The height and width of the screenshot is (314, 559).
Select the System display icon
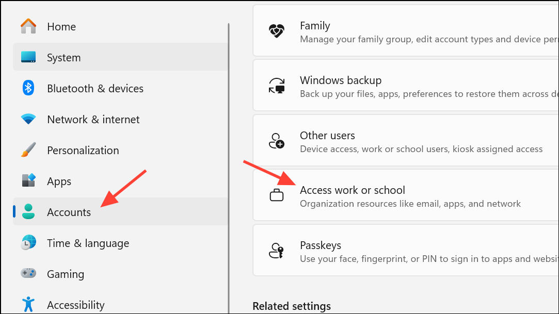tap(28, 57)
